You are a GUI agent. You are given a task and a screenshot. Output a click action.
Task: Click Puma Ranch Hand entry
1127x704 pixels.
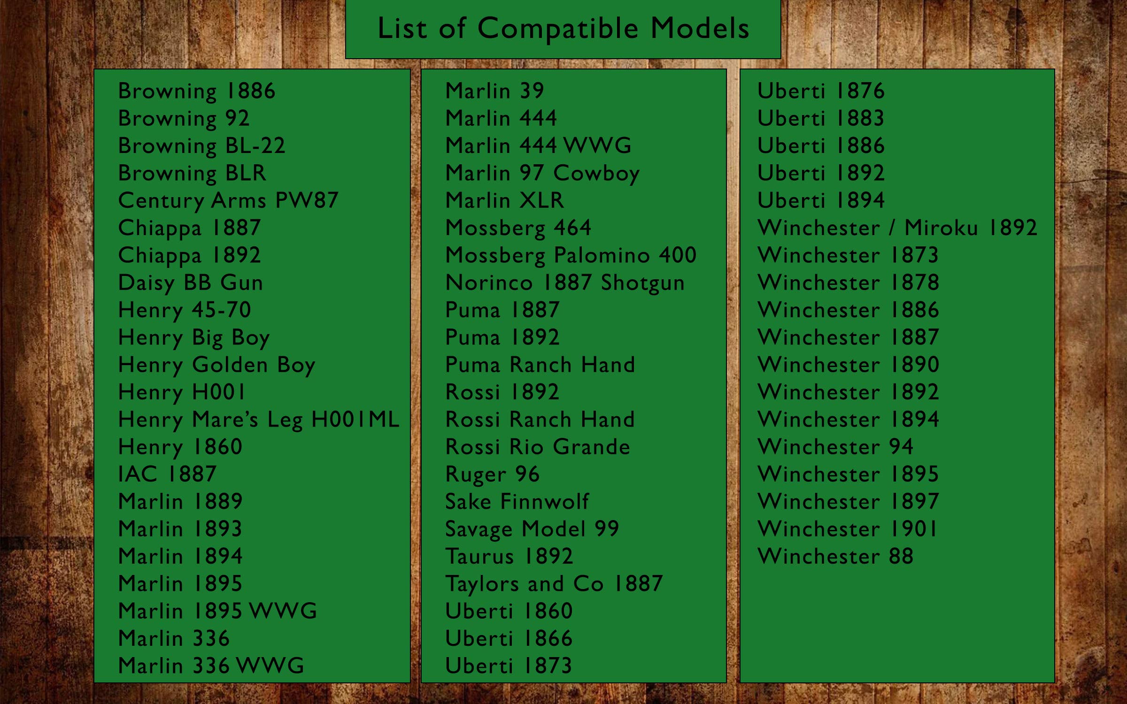coord(540,365)
